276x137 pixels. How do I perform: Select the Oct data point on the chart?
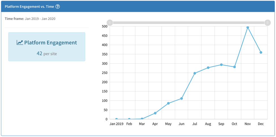[x=234, y=67]
